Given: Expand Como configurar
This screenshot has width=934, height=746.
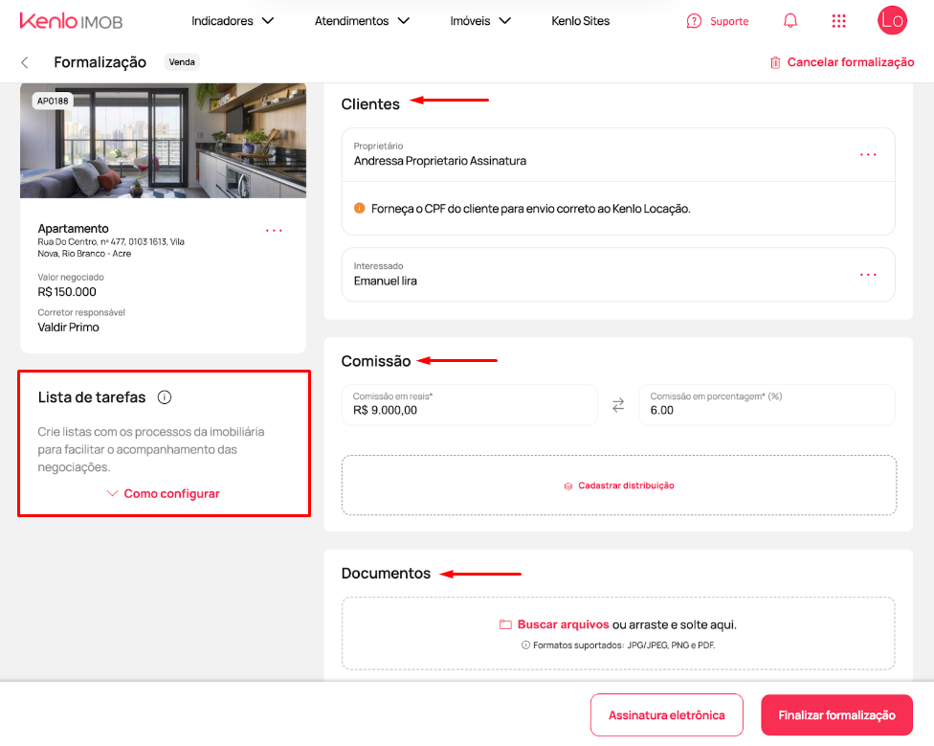Looking at the screenshot, I should (164, 493).
